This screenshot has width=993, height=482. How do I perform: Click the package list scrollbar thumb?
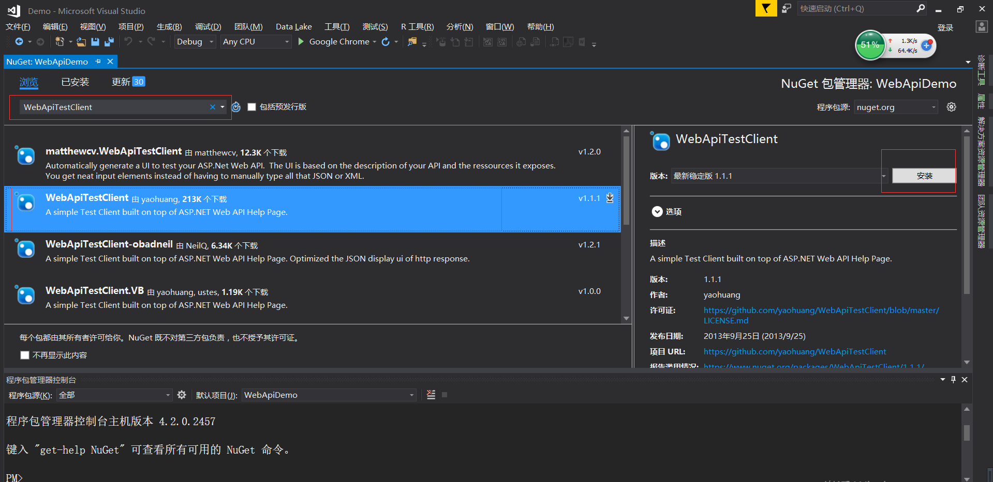click(626, 180)
